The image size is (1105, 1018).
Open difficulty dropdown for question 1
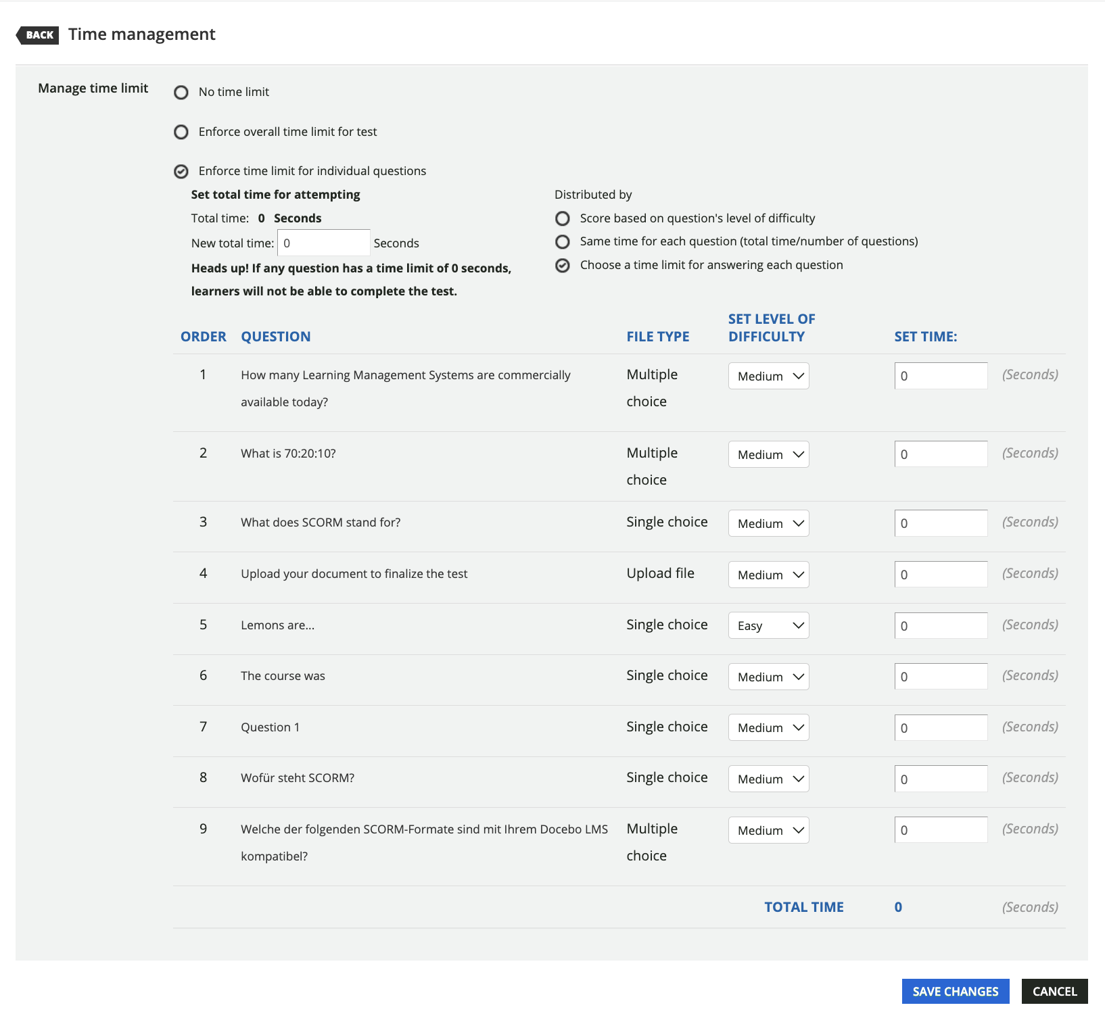click(769, 376)
